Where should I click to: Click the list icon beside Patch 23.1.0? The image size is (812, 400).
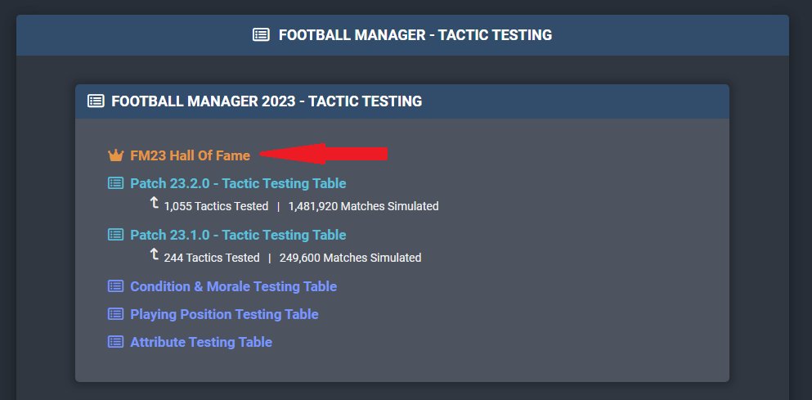click(115, 235)
